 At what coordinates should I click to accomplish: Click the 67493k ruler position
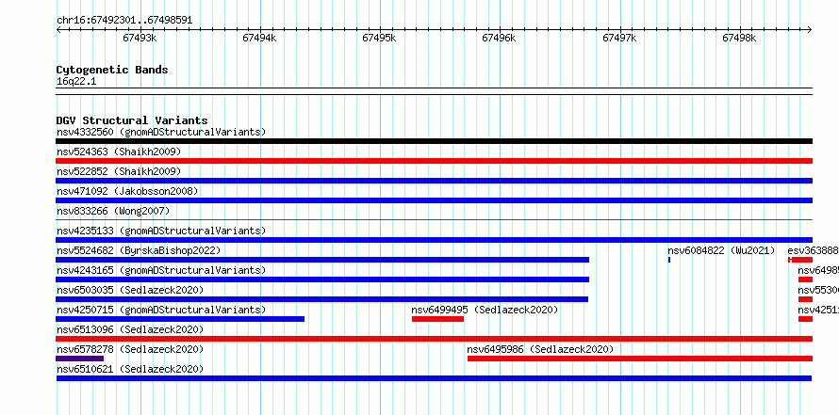coord(140,38)
